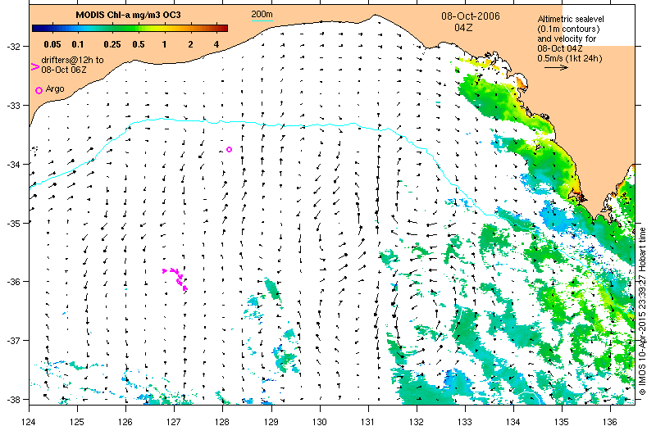Click the '0.5m/s (1kt 24h)' label
Image resolution: width=656 pixels, height=426 pixels.
pos(570,58)
